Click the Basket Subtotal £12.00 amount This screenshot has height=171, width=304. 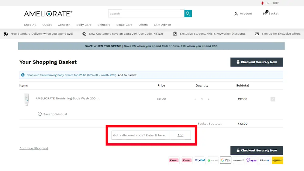243,124
